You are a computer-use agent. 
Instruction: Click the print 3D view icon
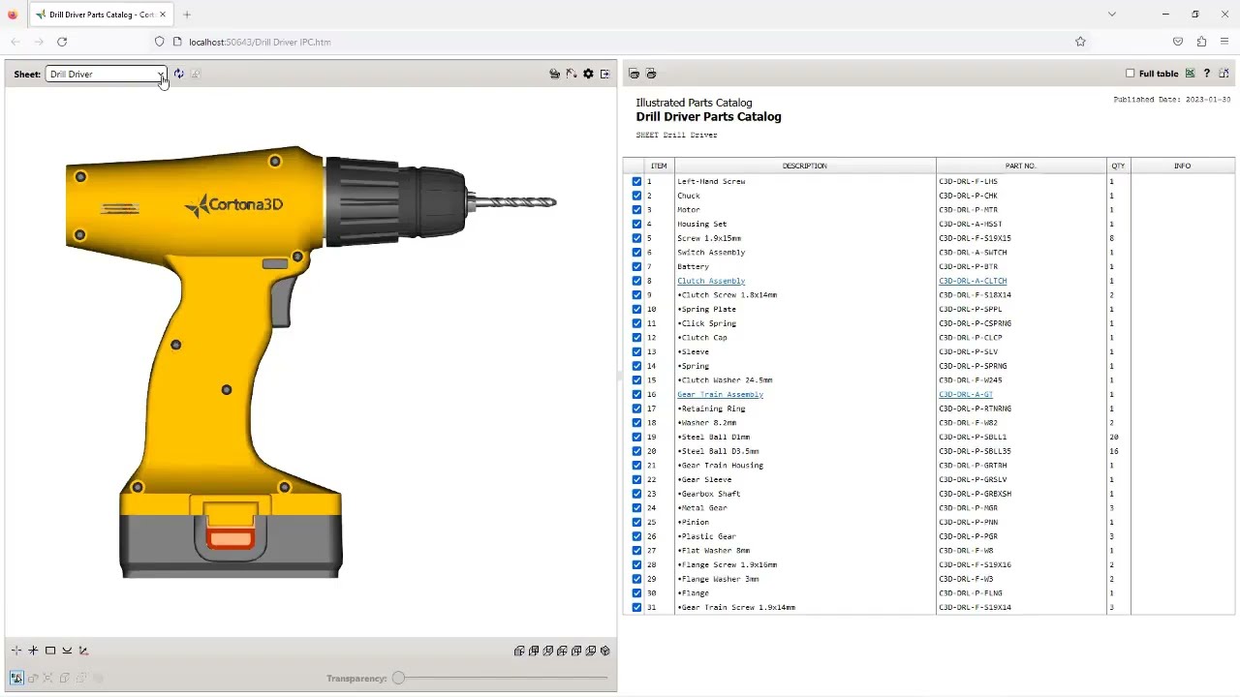554,74
